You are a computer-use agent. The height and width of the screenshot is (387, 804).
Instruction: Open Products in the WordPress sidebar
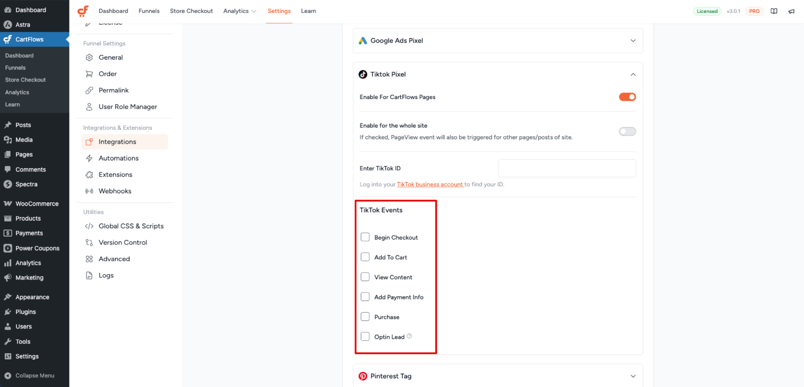(x=28, y=218)
